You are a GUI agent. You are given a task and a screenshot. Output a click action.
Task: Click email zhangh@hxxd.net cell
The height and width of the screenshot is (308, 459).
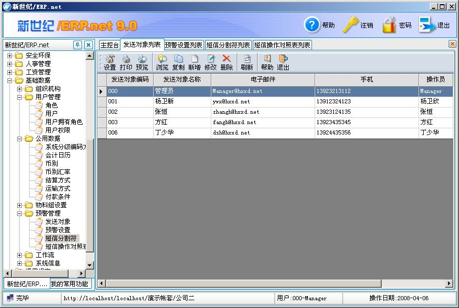[263, 112]
